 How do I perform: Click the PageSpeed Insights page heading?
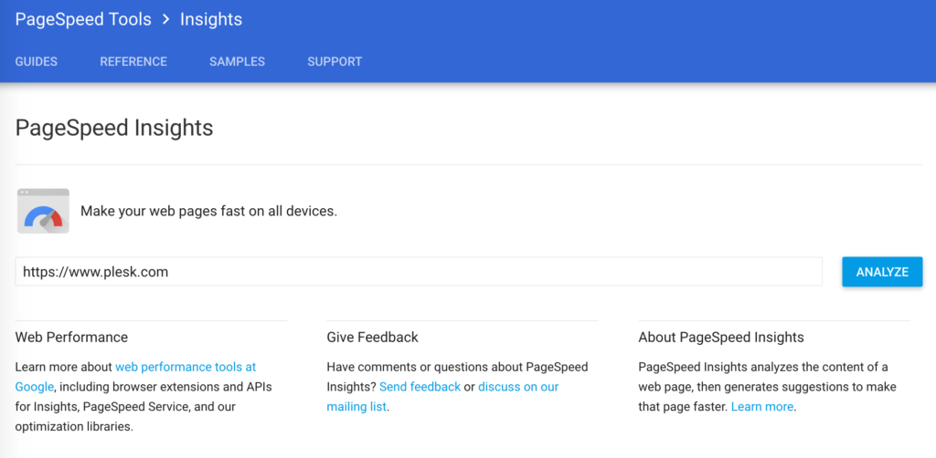click(114, 128)
